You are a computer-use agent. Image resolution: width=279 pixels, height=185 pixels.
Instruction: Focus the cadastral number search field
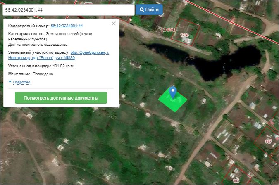[69, 10]
